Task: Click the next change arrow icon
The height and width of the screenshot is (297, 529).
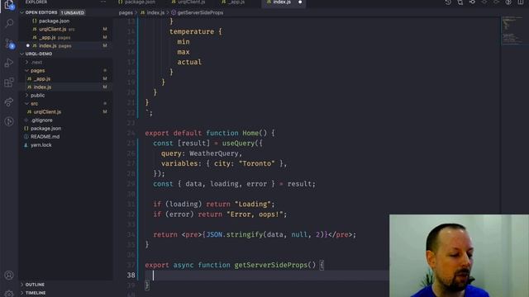Action: coord(496,2)
